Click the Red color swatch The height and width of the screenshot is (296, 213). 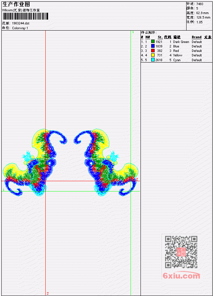(x=153, y=51)
